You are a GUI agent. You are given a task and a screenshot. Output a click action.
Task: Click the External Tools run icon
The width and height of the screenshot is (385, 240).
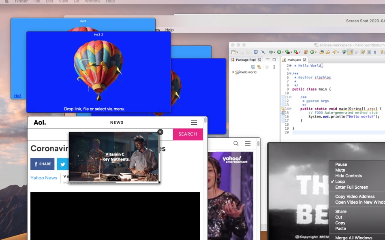point(296,52)
